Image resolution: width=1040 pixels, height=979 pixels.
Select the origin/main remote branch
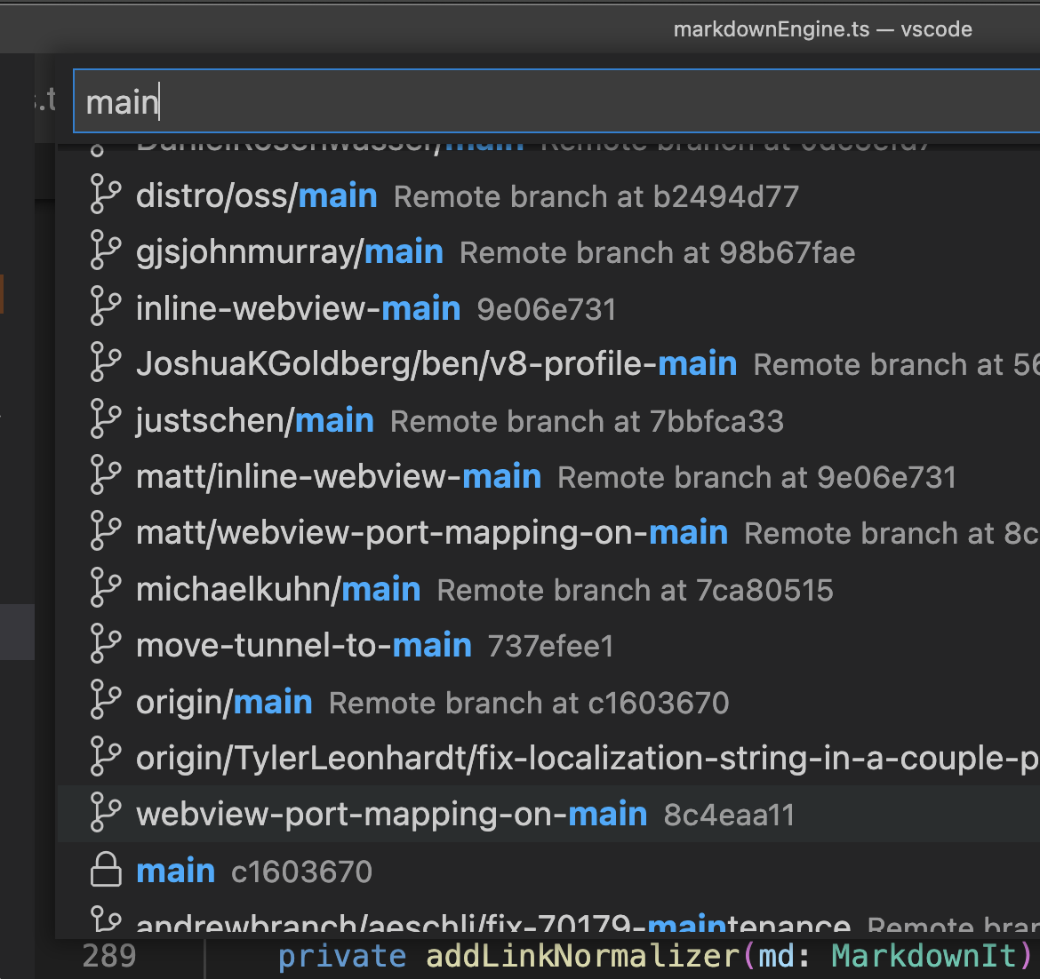[x=548, y=702]
